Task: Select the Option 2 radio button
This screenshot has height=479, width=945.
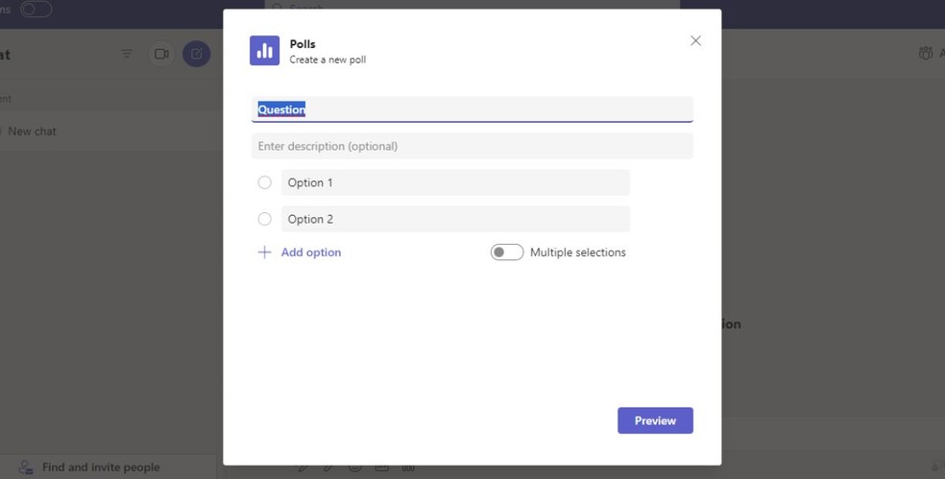Action: 264,219
